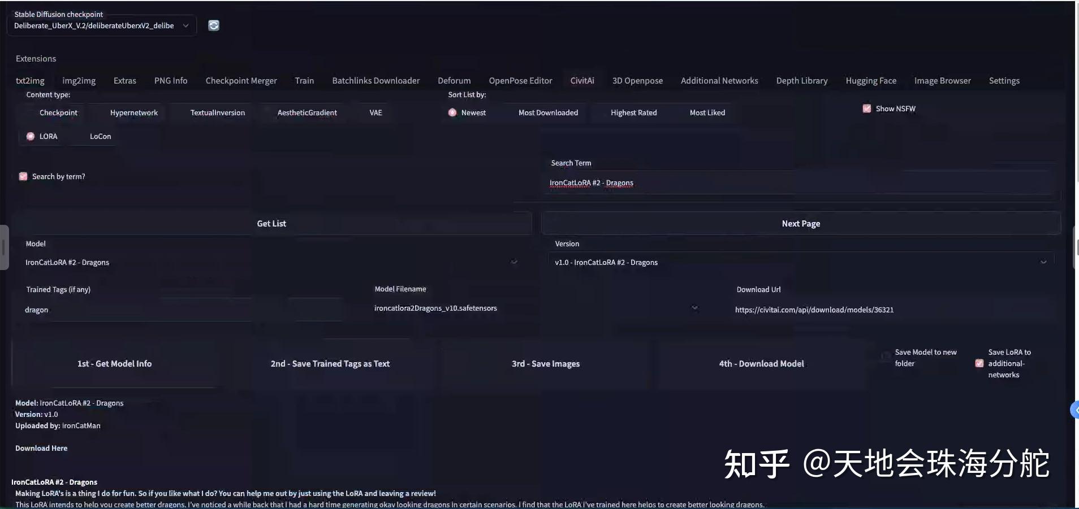The height and width of the screenshot is (509, 1079).
Task: Select the Highest Rated sort option
Action: point(633,112)
